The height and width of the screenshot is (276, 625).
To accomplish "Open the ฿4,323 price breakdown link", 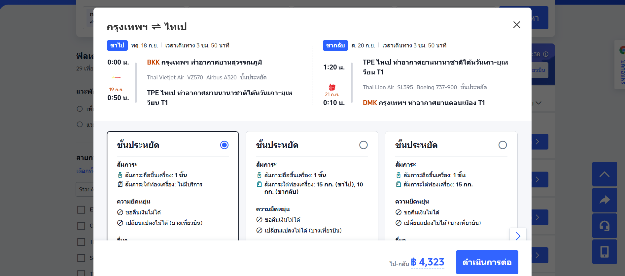I will 428,262.
